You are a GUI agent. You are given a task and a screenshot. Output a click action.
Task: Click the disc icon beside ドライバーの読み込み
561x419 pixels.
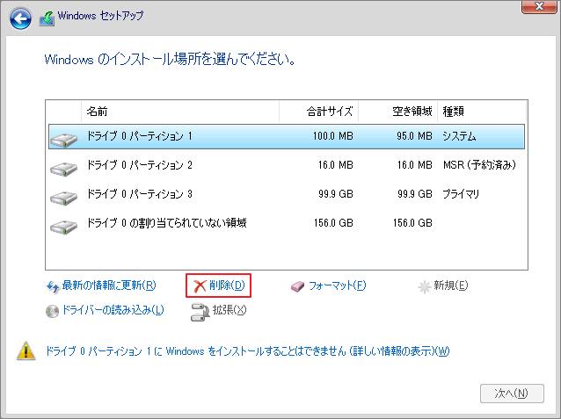pos(52,311)
